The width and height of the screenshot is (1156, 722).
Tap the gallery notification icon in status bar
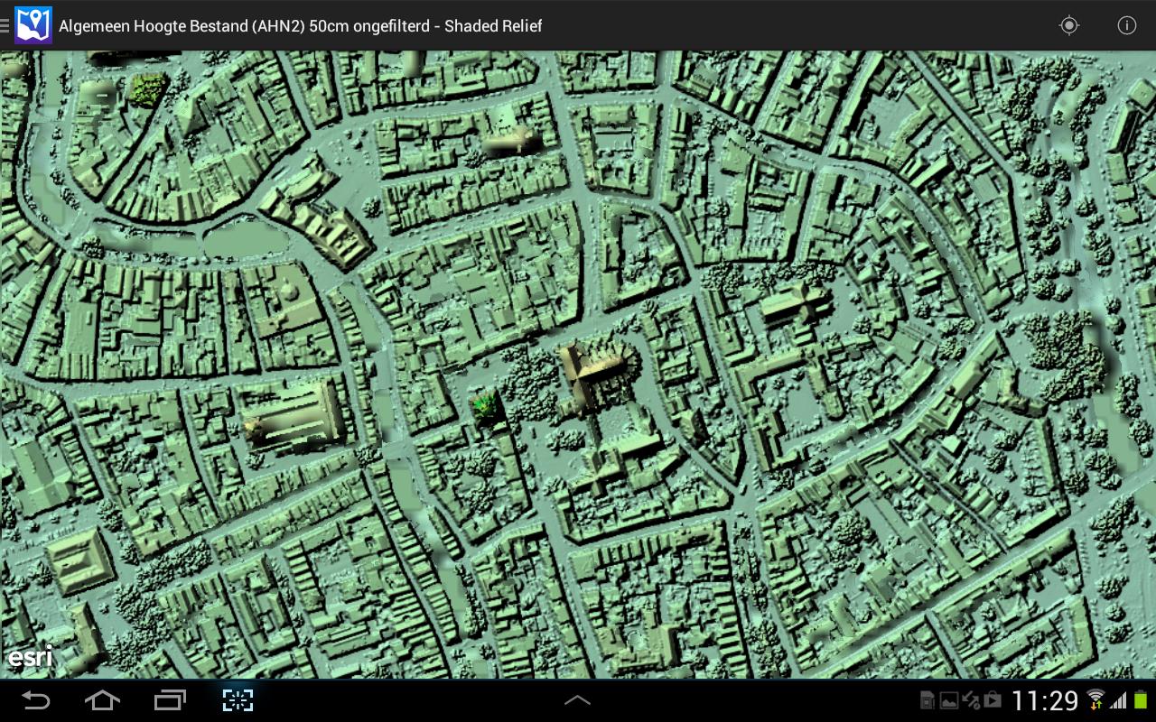pos(950,700)
